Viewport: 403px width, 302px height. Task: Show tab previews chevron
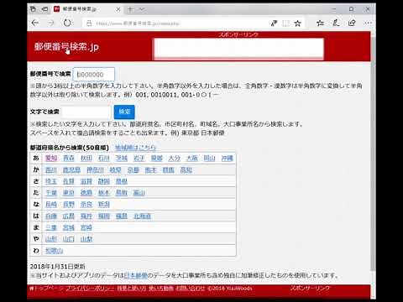[142, 9]
